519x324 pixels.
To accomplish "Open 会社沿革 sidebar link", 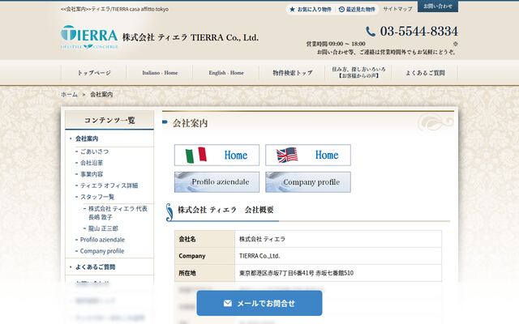I will click(92, 163).
